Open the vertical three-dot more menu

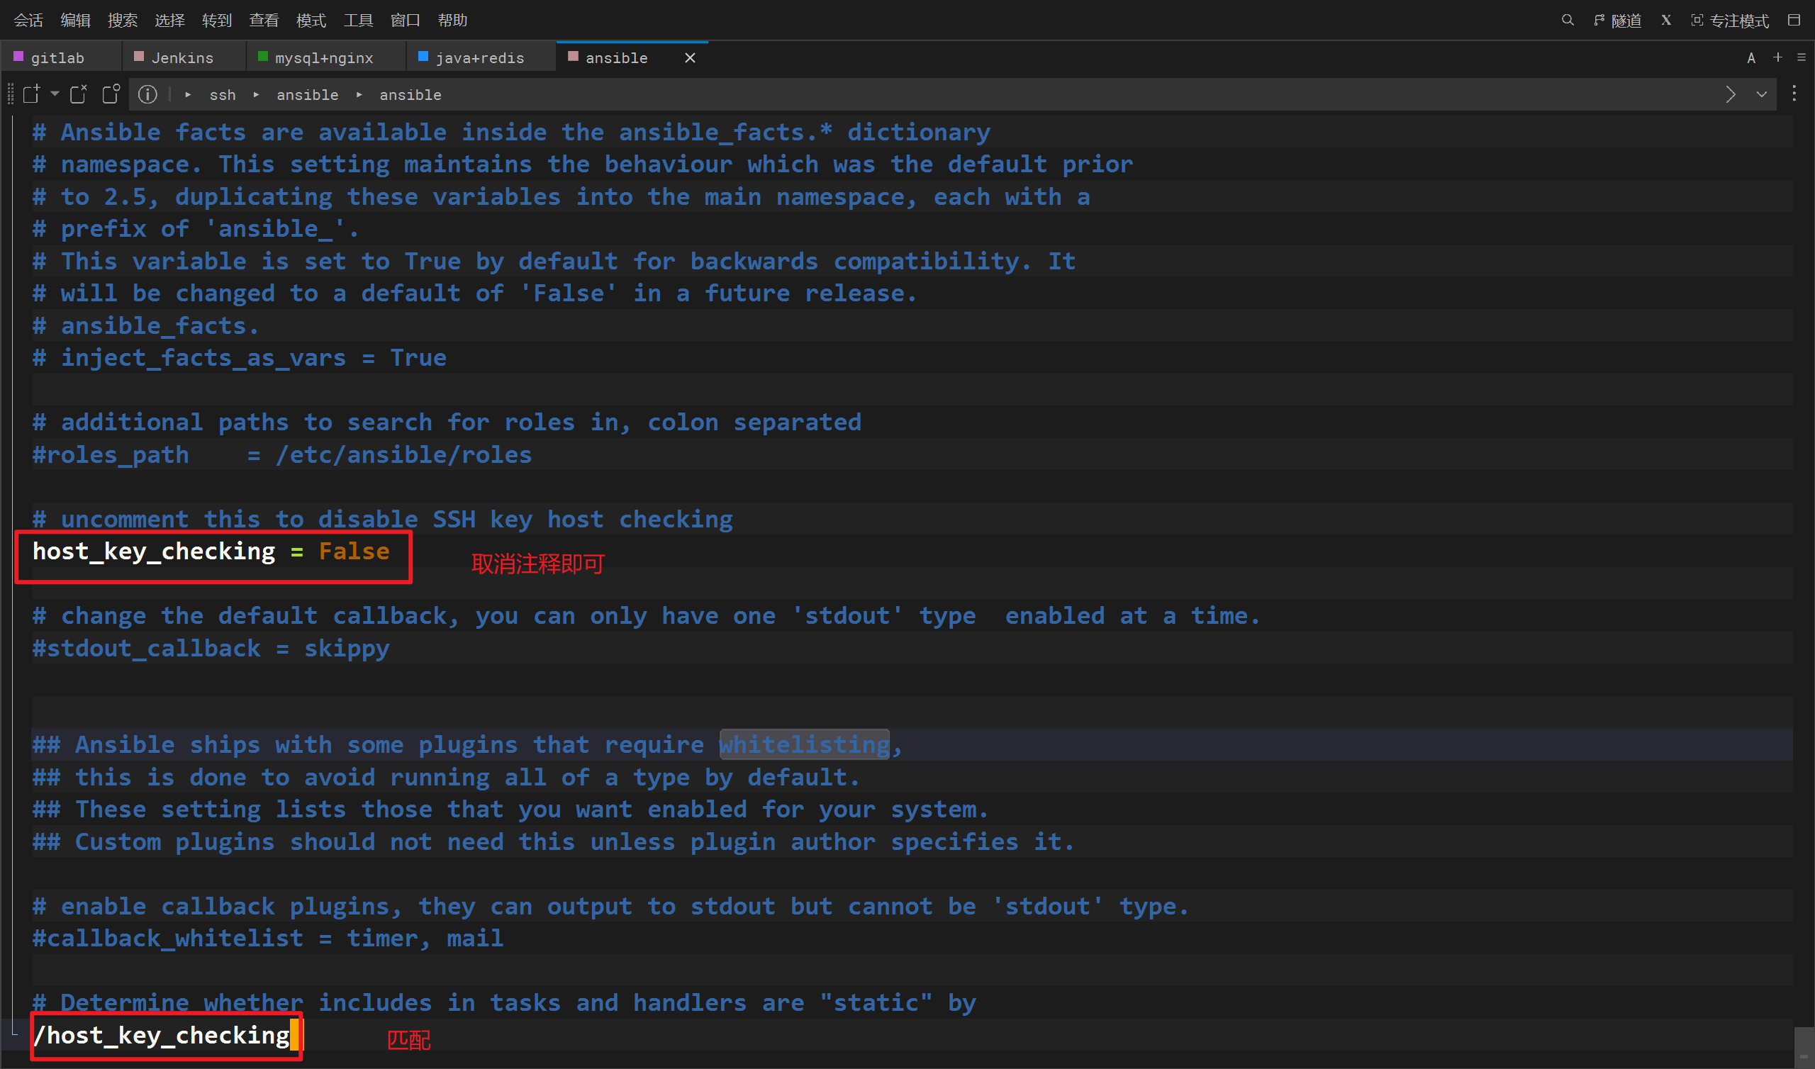click(x=1794, y=94)
